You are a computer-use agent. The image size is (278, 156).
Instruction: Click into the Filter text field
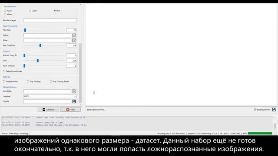point(47,40)
